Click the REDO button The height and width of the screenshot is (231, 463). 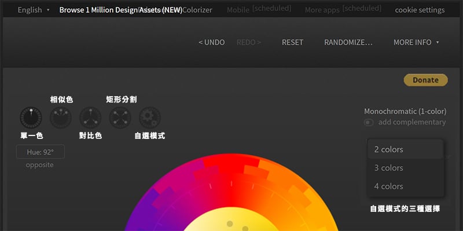249,42
